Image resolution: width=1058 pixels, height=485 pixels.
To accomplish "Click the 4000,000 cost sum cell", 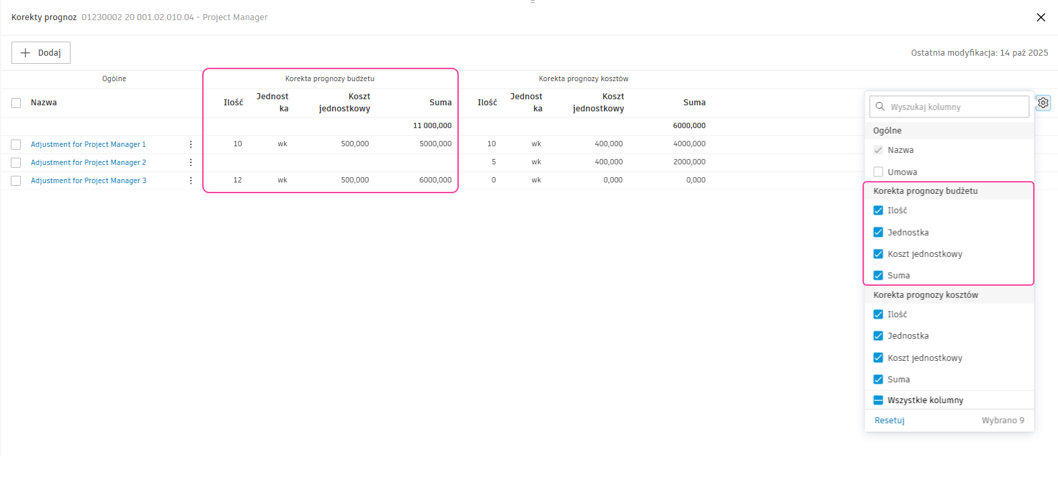I will pyautogui.click(x=689, y=144).
